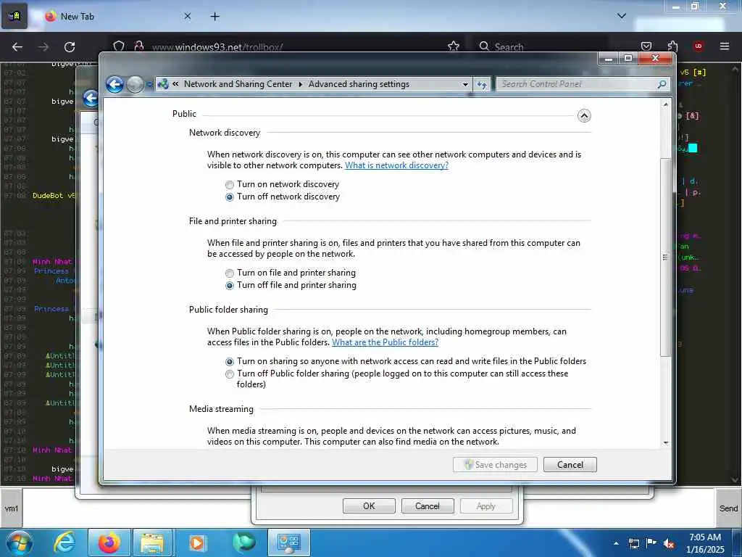The width and height of the screenshot is (742, 557).
Task: Click the pinned tab icon in Firefox
Action: [x=14, y=16]
